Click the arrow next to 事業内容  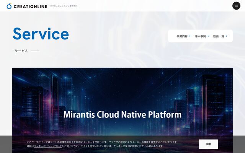[189, 36]
